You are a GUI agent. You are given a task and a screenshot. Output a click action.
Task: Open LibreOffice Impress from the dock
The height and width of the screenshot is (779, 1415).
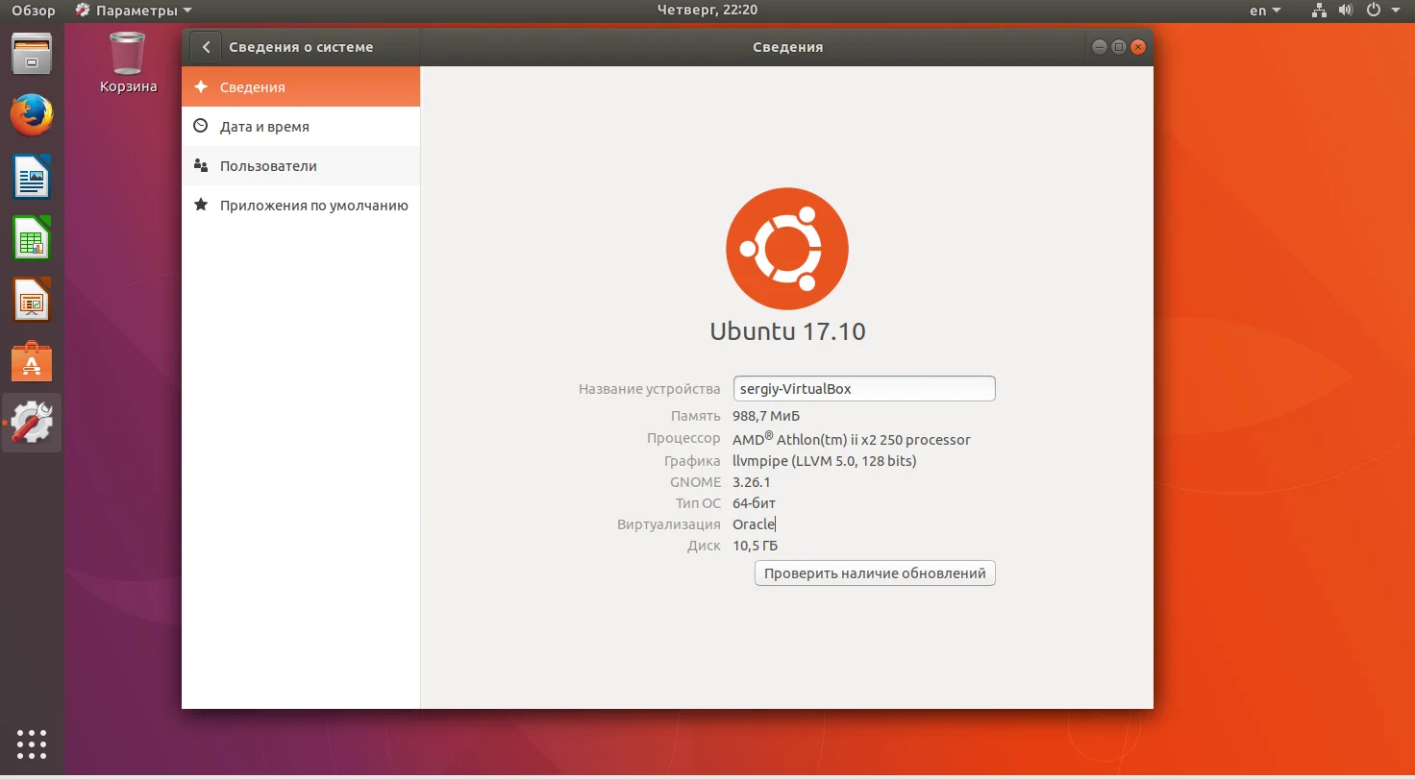pos(32,300)
